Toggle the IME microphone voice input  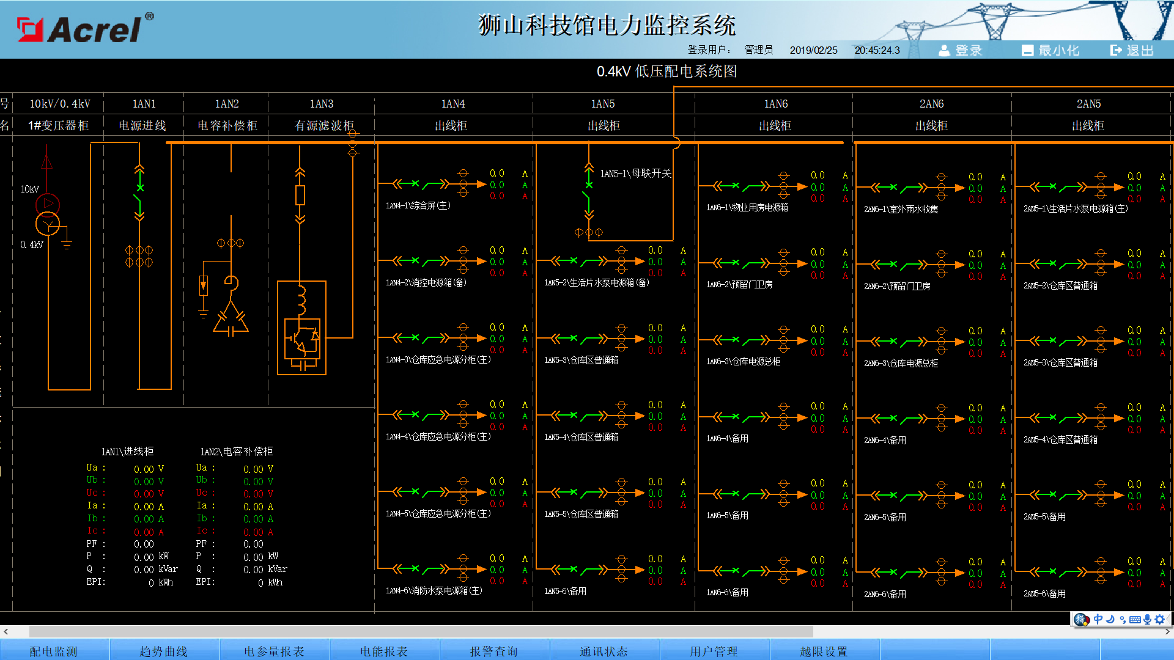[1147, 619]
